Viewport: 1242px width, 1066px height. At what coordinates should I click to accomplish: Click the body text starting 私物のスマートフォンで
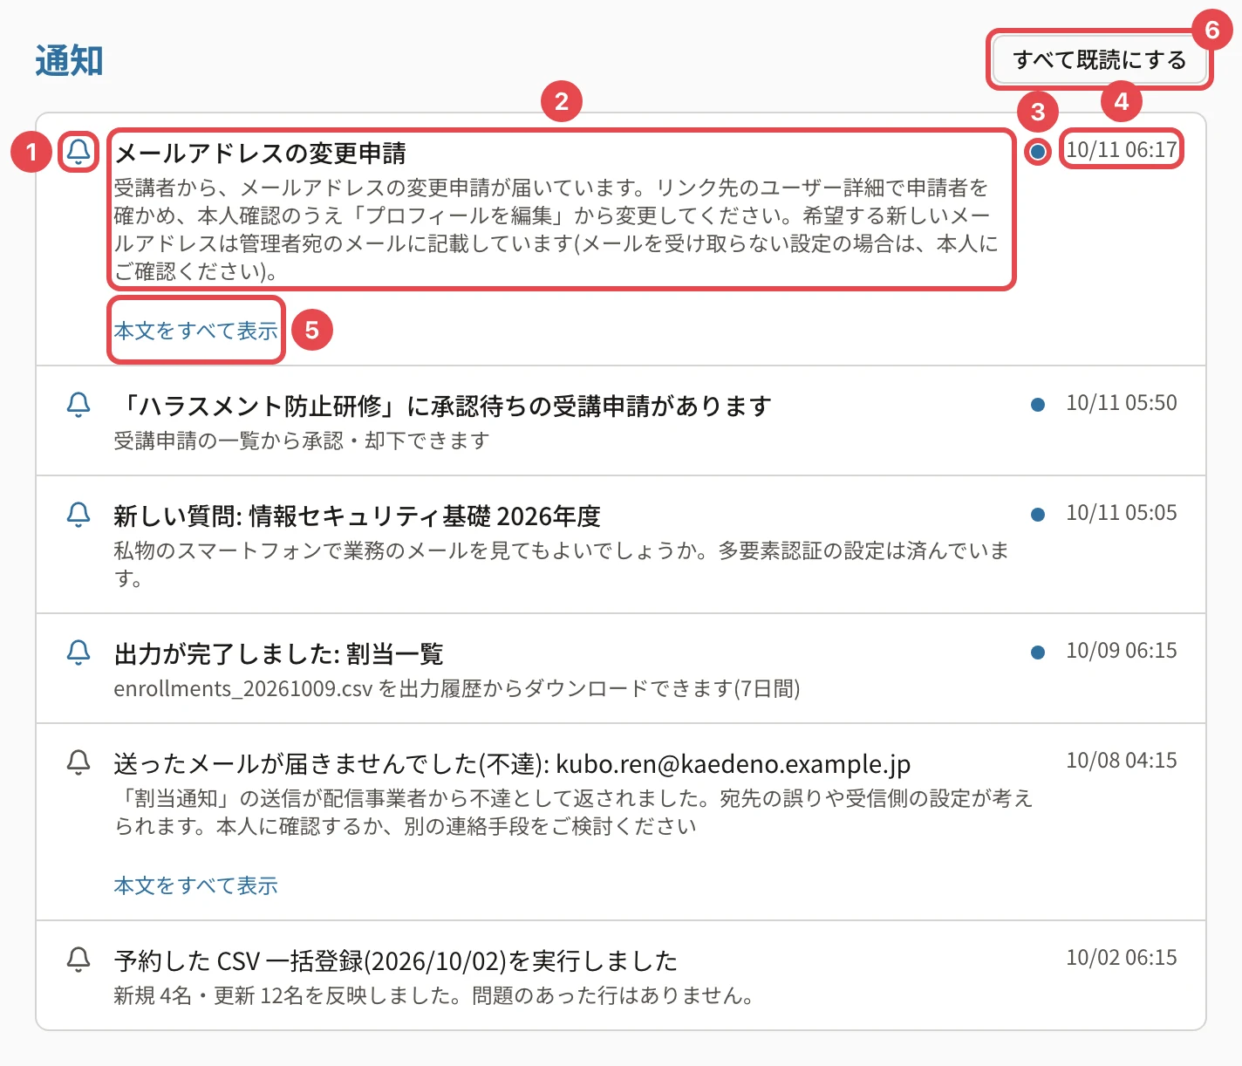tap(561, 564)
